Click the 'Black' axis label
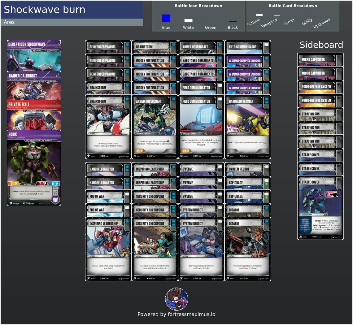 [233, 27]
